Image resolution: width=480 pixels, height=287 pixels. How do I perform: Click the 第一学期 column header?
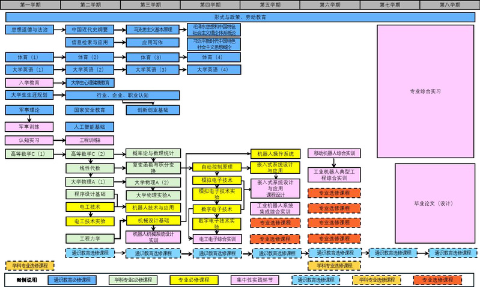pyautogui.click(x=30, y=5)
